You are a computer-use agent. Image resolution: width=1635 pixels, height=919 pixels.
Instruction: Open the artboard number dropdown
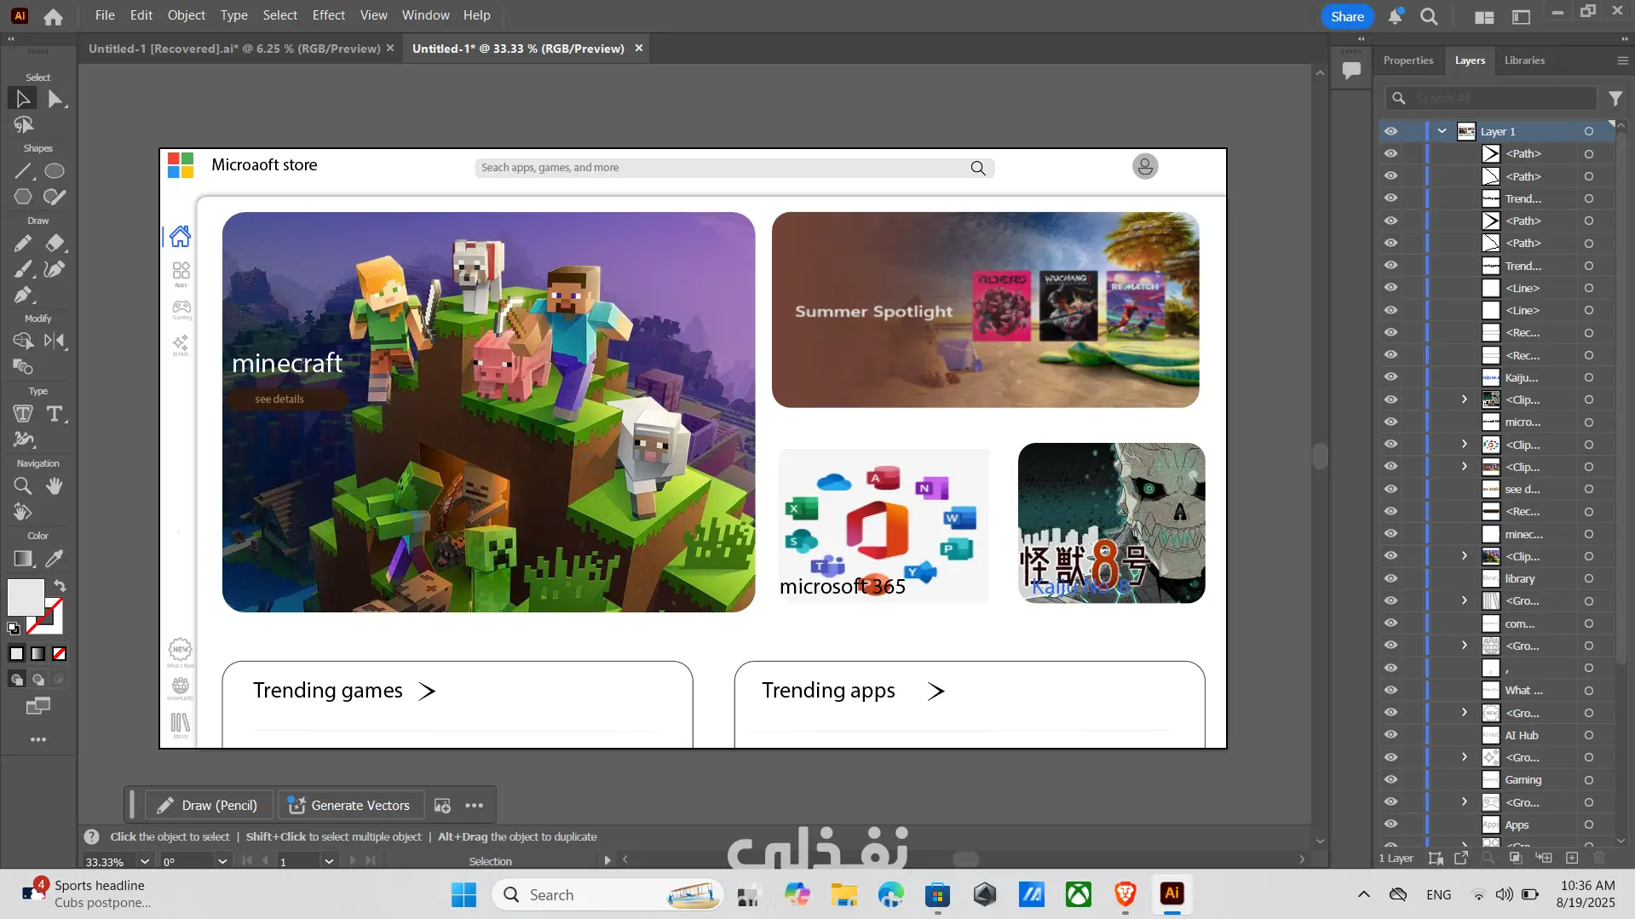click(x=329, y=861)
